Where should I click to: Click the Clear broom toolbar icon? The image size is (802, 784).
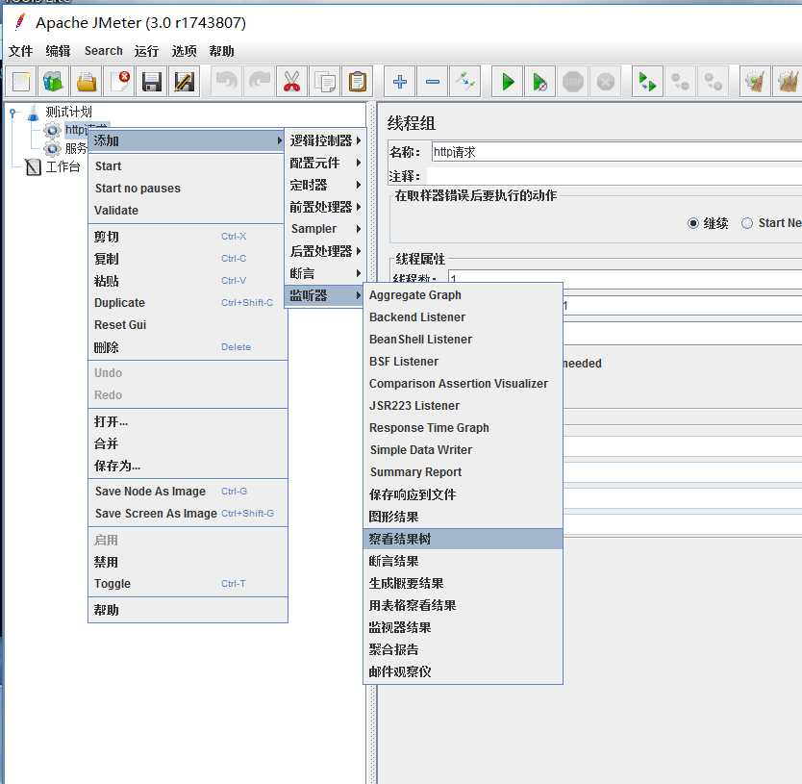[x=756, y=82]
